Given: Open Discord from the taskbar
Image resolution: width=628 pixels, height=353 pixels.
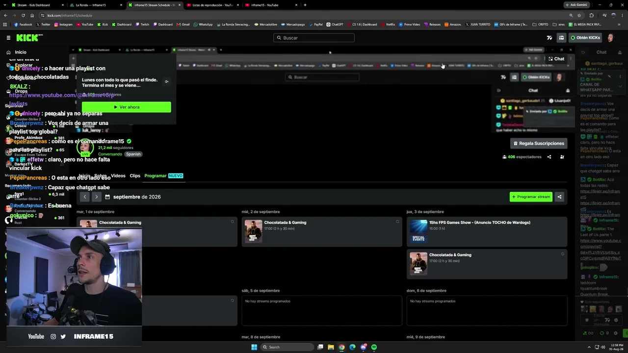Looking at the screenshot, I should coord(363,347).
